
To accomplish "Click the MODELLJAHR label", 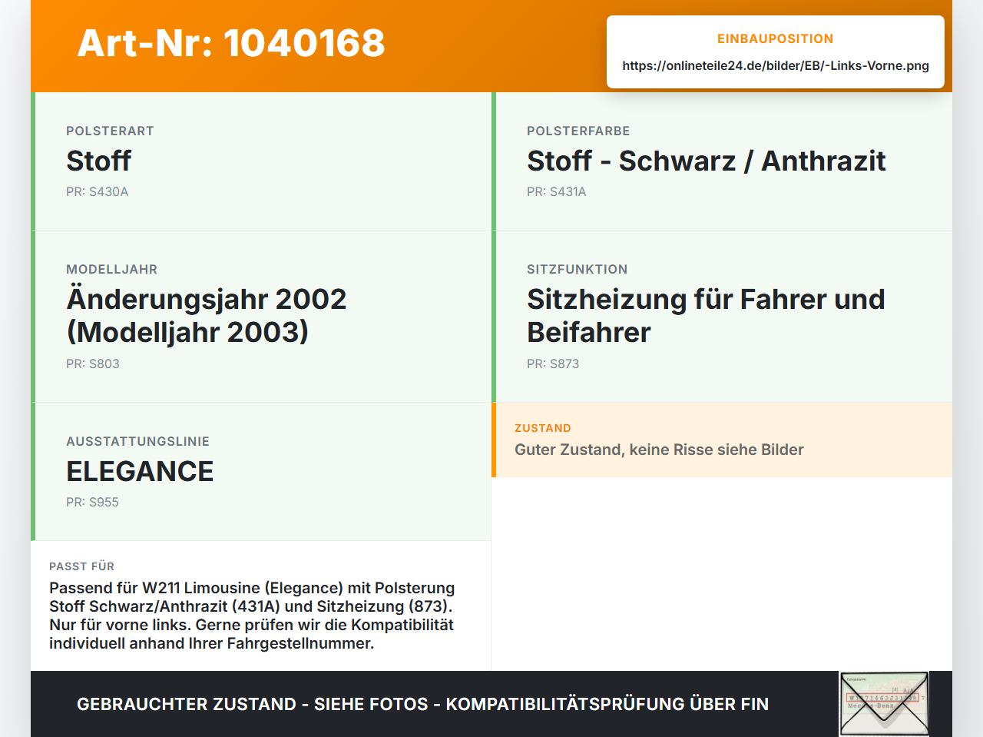I will click(x=112, y=270).
